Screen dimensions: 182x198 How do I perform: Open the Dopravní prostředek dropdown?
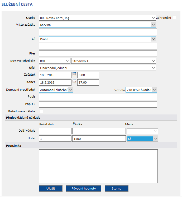(x=56, y=90)
